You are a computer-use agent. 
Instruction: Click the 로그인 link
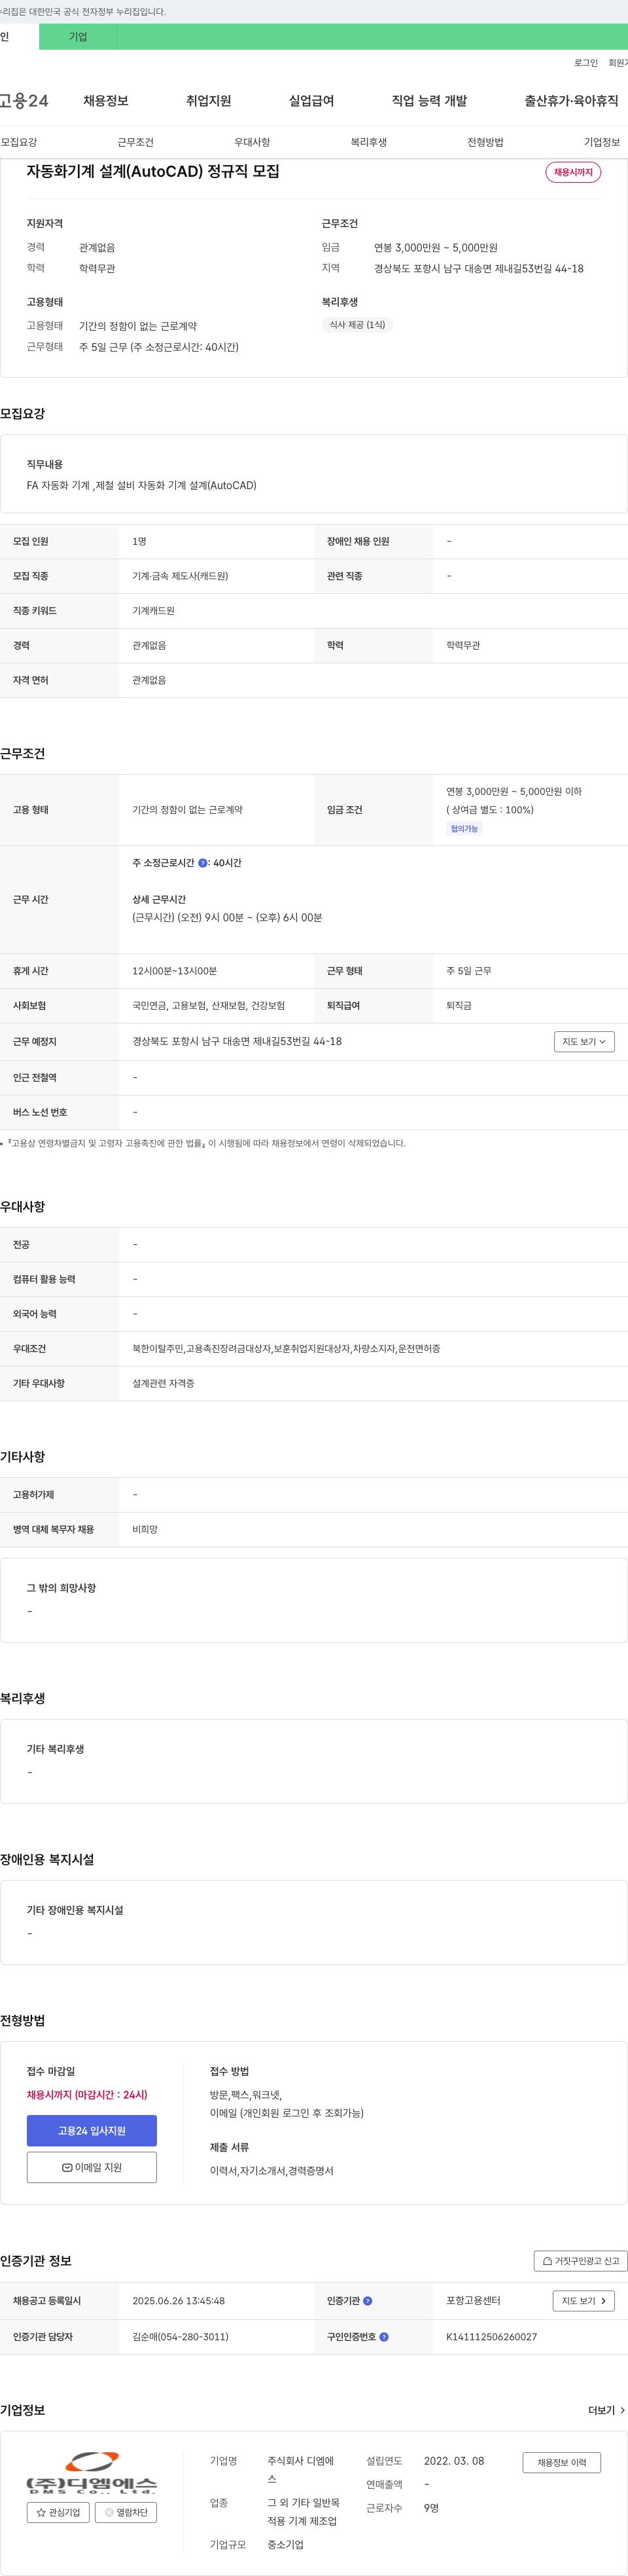(x=586, y=63)
